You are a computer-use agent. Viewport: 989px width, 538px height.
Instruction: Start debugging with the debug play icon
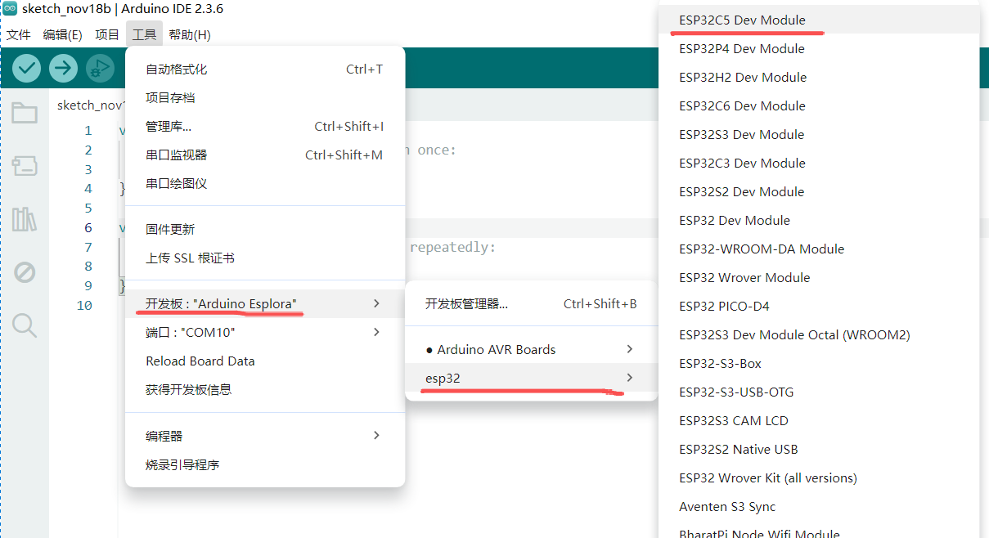click(x=100, y=68)
